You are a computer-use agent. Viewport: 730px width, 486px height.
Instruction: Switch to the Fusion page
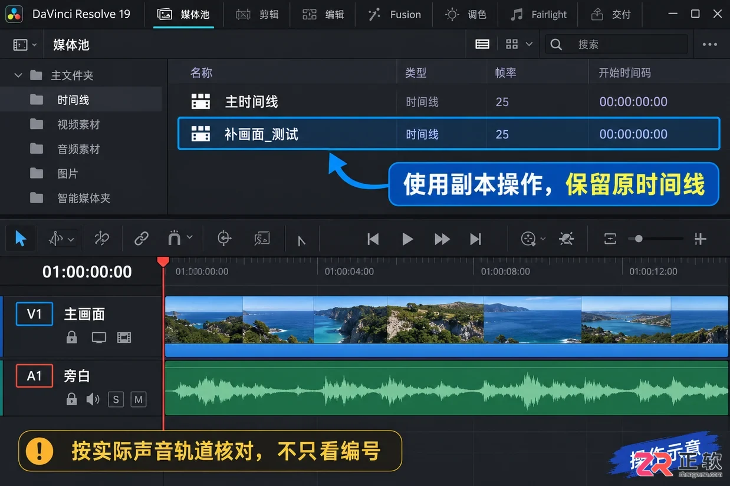click(394, 14)
